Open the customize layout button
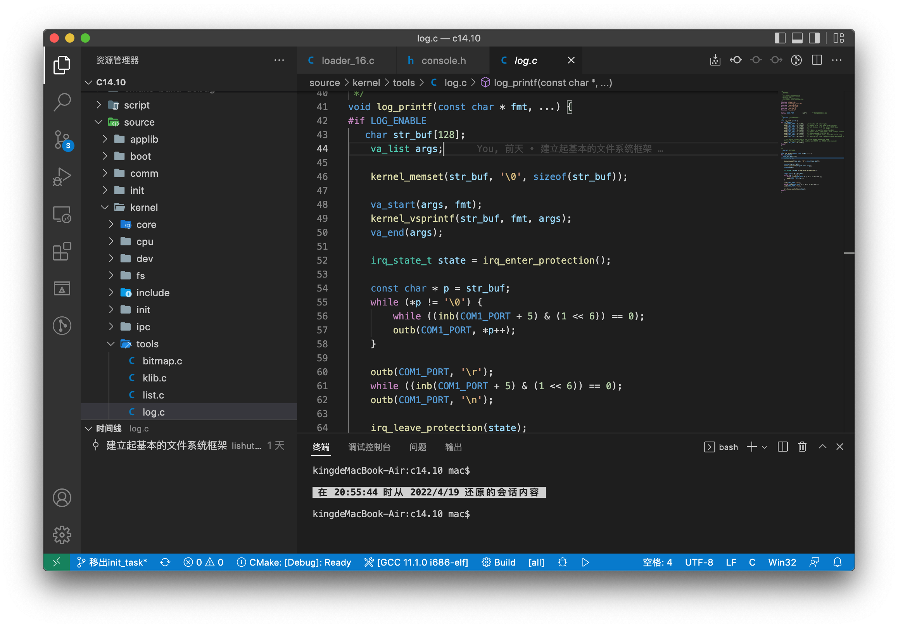 click(x=839, y=38)
